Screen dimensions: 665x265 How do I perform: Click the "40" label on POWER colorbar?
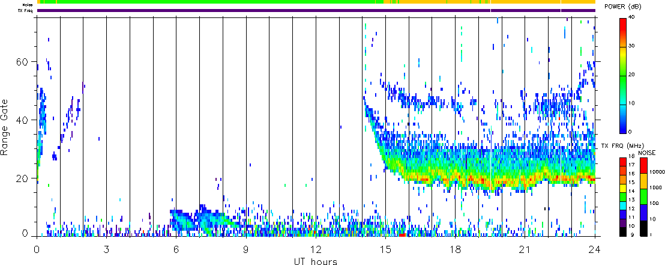pyautogui.click(x=631, y=17)
